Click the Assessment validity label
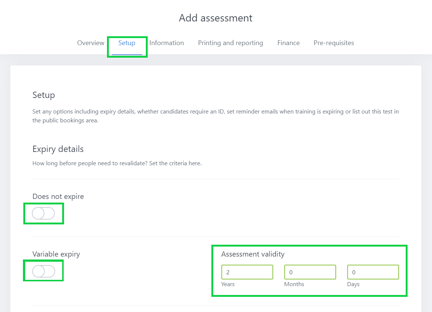 point(253,254)
